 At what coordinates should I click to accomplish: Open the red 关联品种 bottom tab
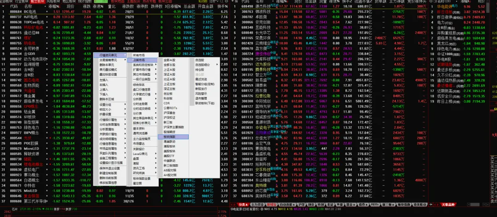pos(448,205)
